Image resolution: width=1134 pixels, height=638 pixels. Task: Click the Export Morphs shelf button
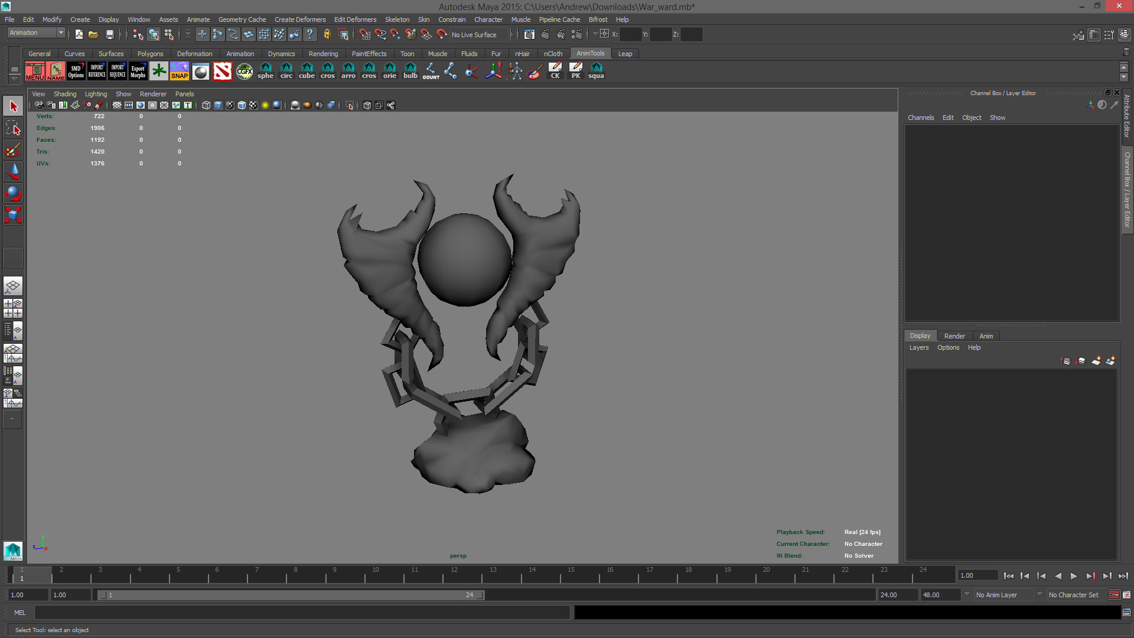click(138, 71)
